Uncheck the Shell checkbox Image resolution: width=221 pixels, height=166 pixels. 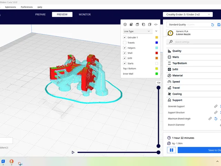point(125,53)
